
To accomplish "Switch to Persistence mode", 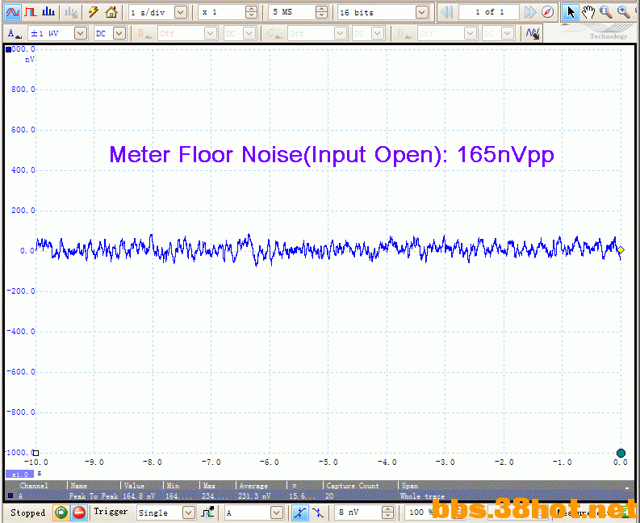I will tap(31, 12).
